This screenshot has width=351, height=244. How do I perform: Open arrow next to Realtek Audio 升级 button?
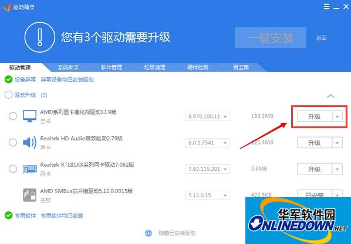[x=337, y=143]
